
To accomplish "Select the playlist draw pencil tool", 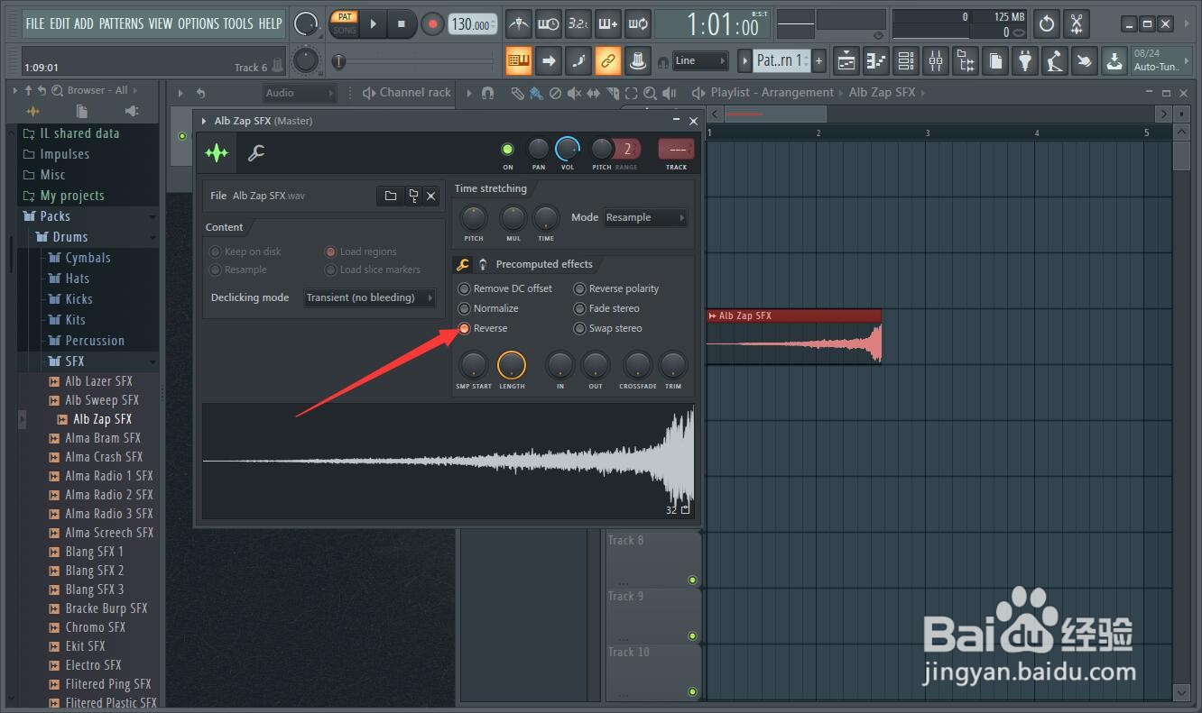I will click(517, 93).
